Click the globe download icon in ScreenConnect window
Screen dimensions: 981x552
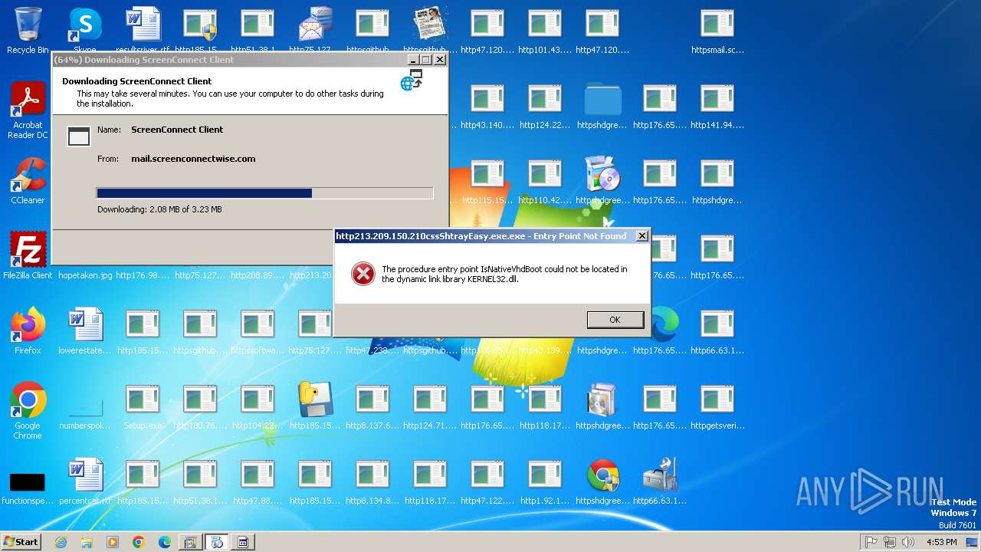(x=412, y=80)
